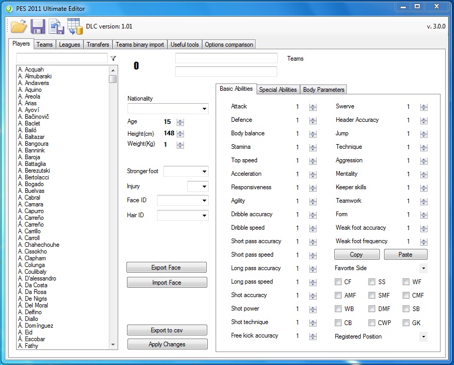The image size is (454, 365).
Task: Click the Copy abilities button
Action: point(357,255)
